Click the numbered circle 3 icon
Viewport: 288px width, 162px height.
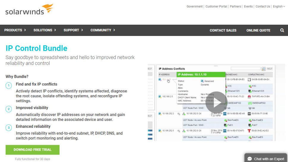[x=9, y=128]
